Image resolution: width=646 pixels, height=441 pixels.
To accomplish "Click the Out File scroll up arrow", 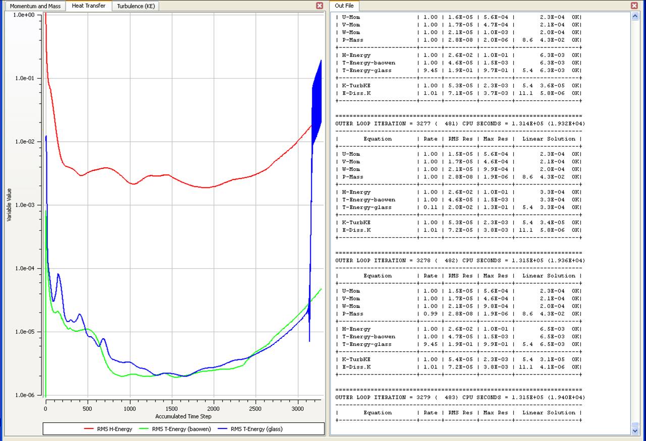I will (x=635, y=16).
